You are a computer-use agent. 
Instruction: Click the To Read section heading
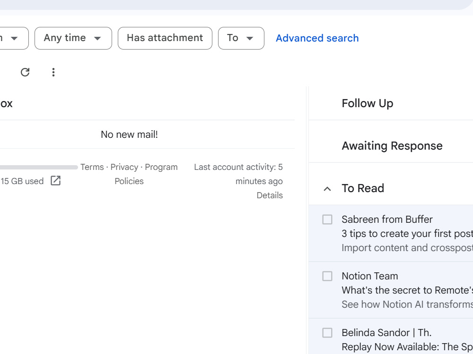(x=363, y=188)
